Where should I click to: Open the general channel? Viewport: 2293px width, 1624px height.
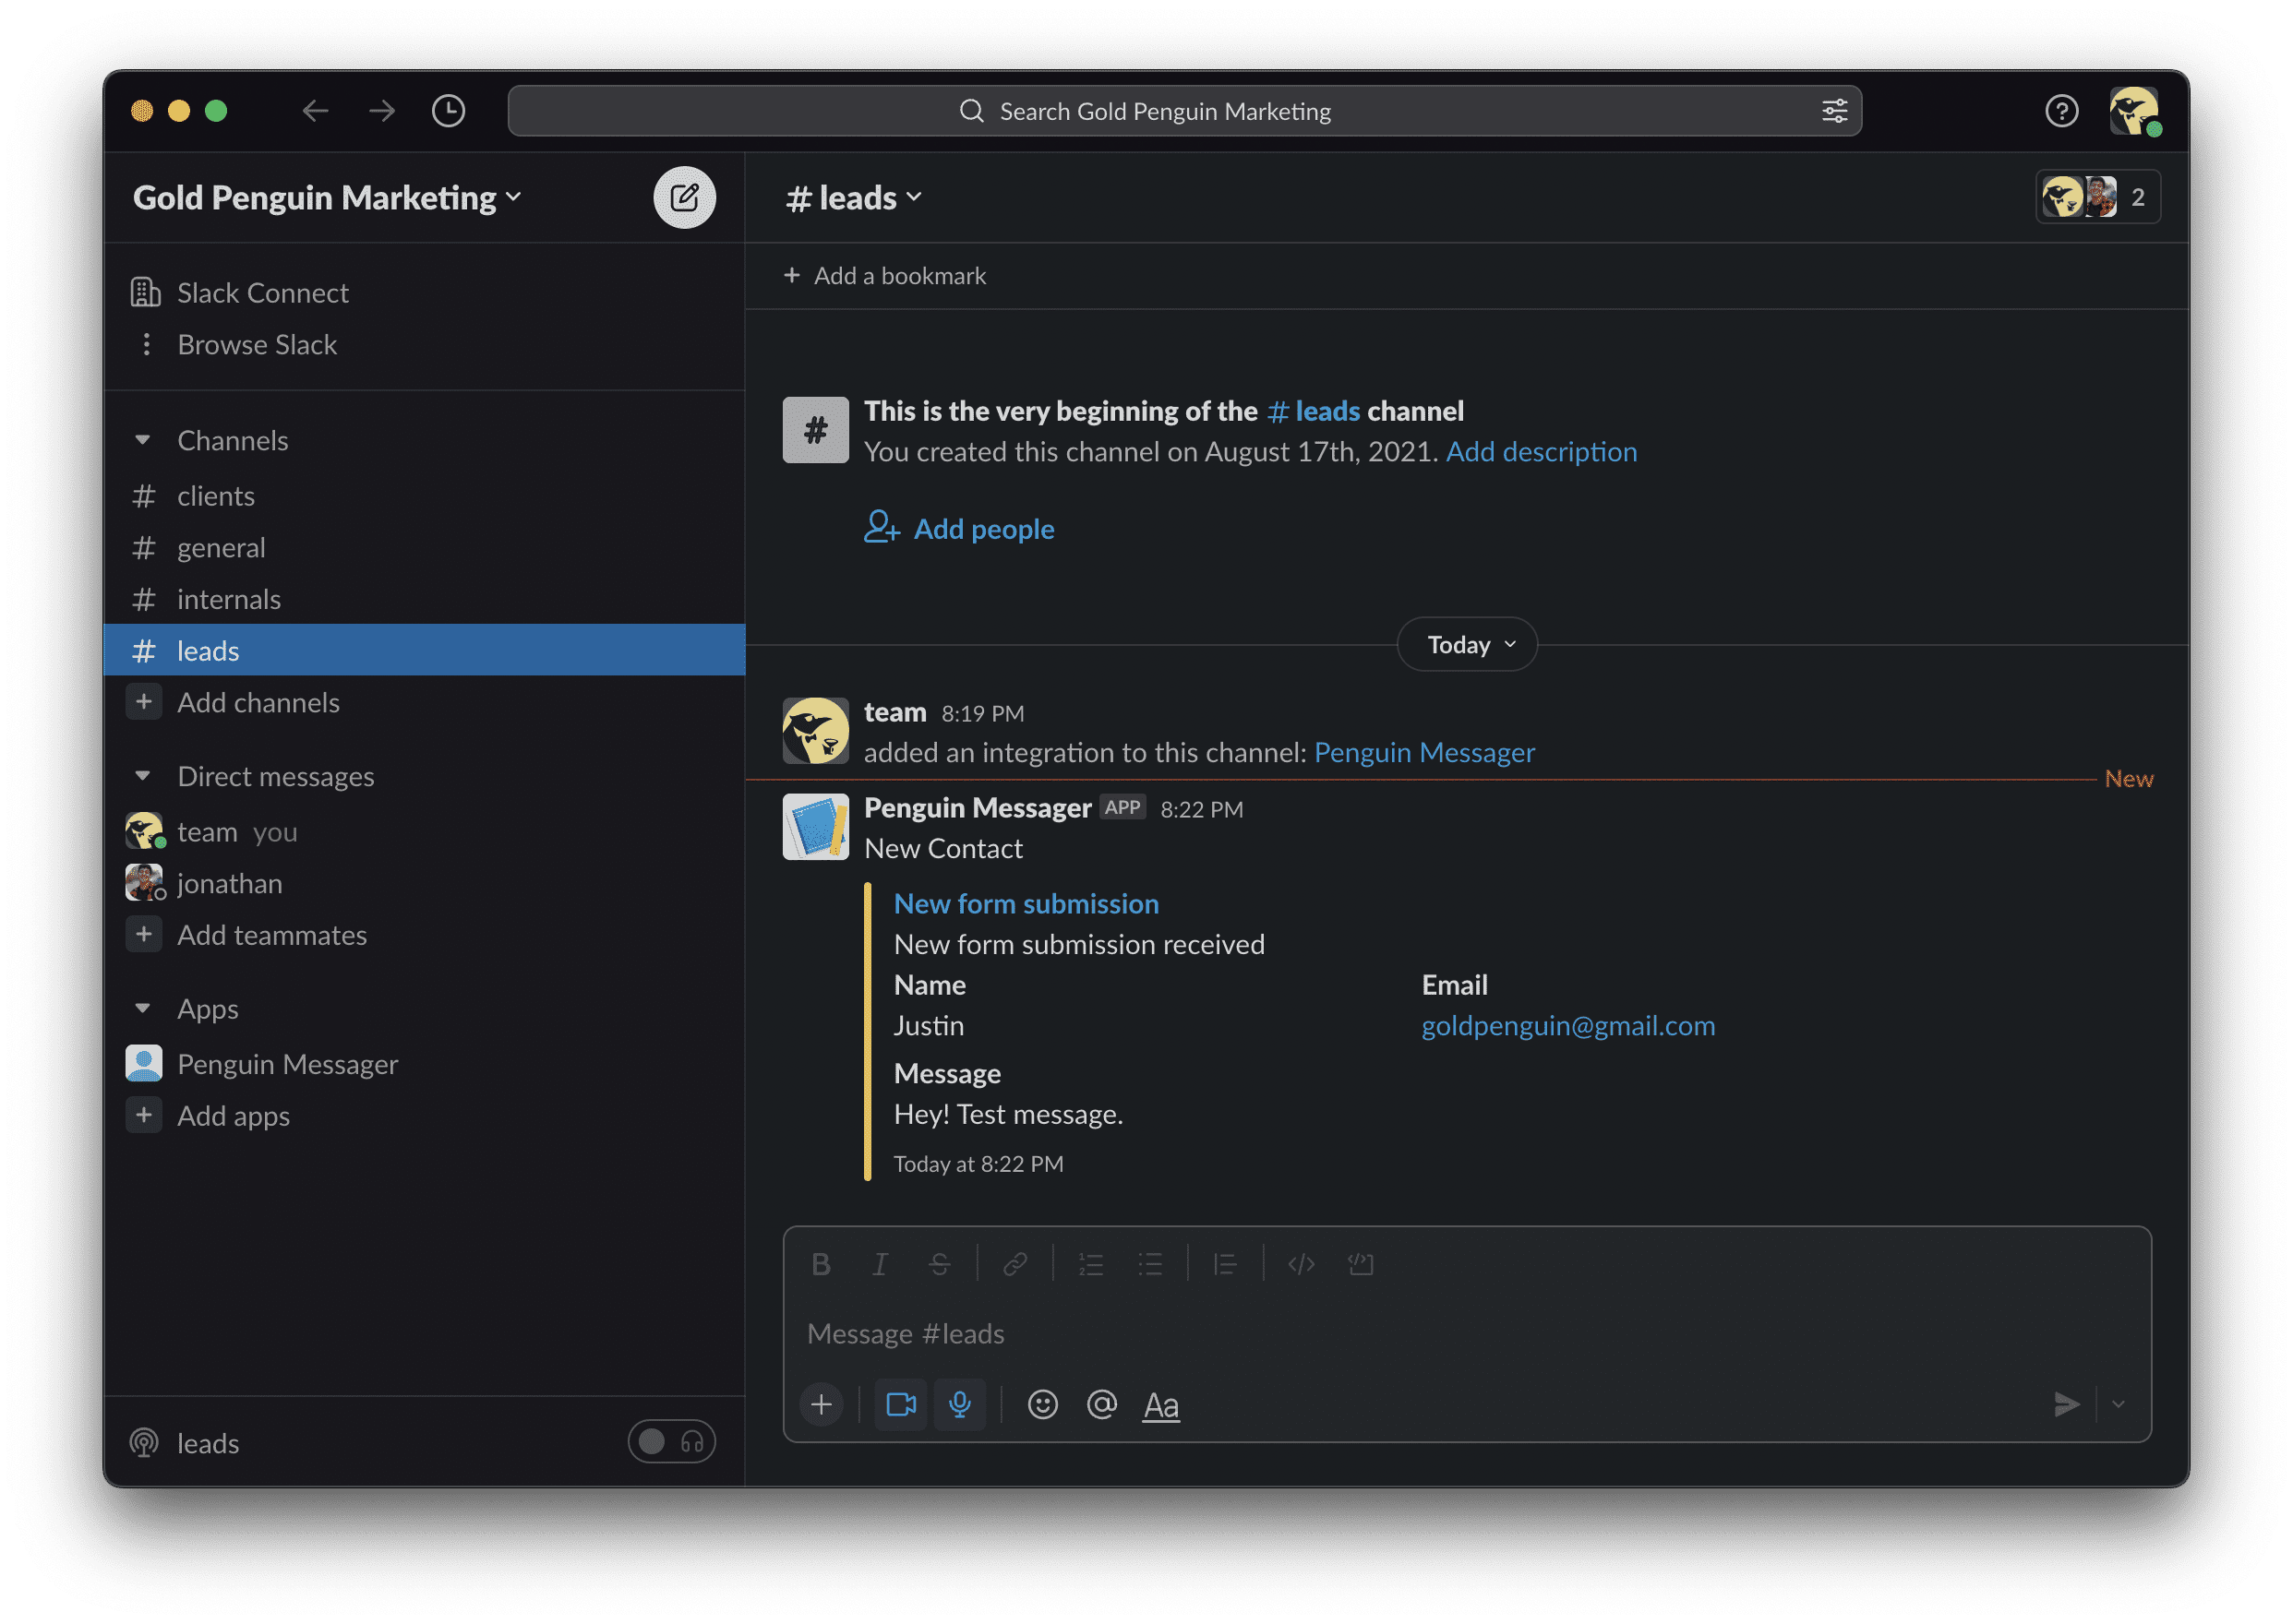coord(425,547)
